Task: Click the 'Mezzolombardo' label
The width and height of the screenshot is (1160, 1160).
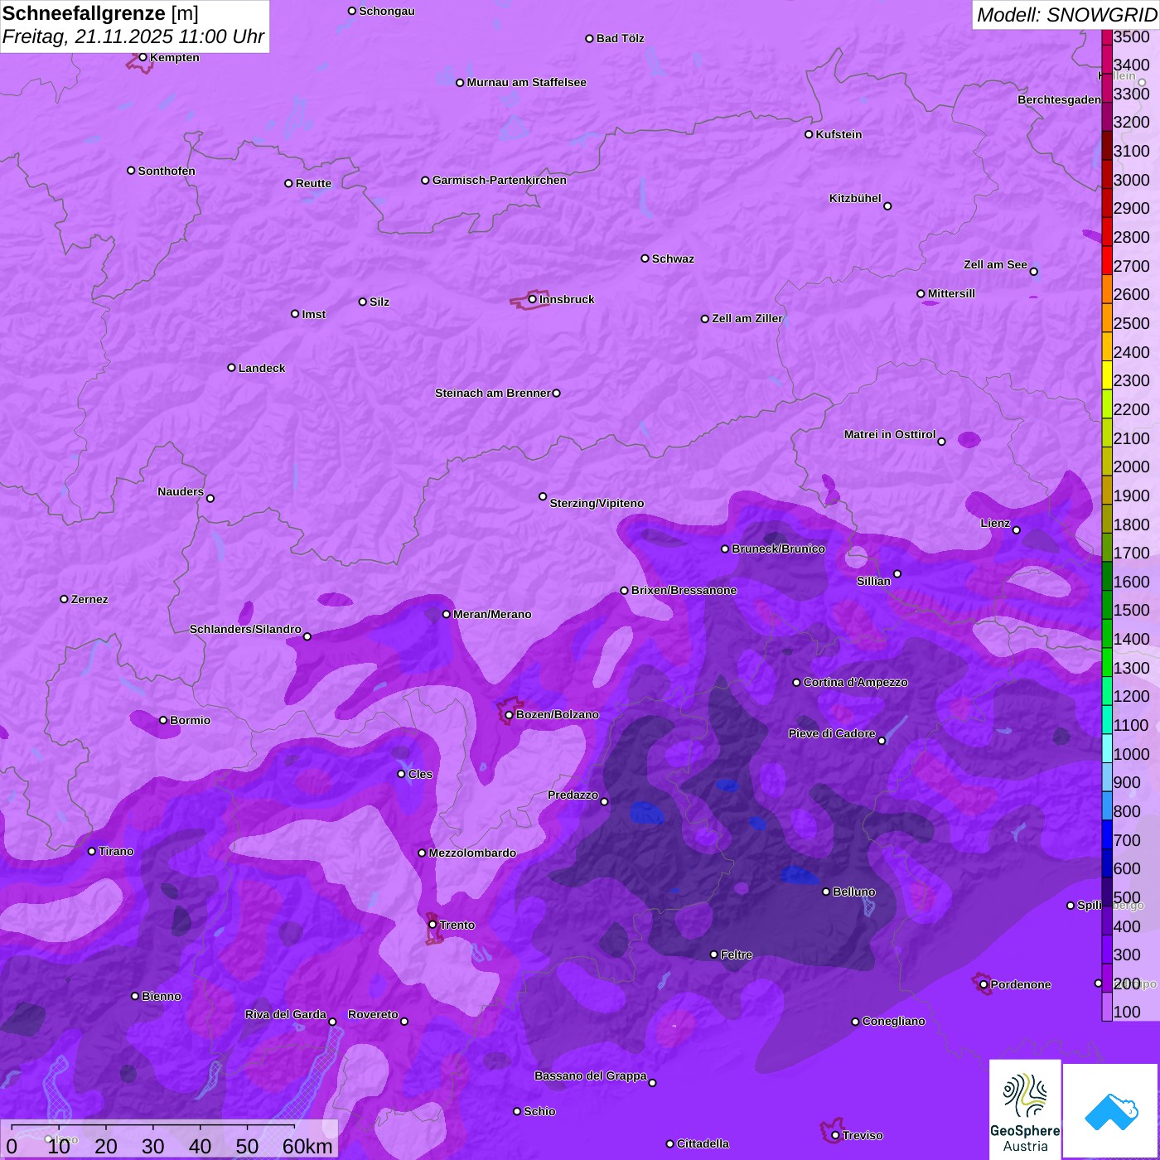Action: pos(472,853)
